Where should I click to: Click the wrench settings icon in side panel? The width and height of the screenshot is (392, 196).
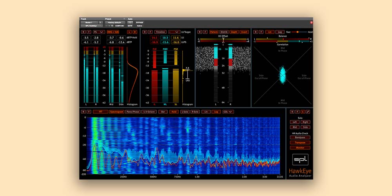point(307,112)
